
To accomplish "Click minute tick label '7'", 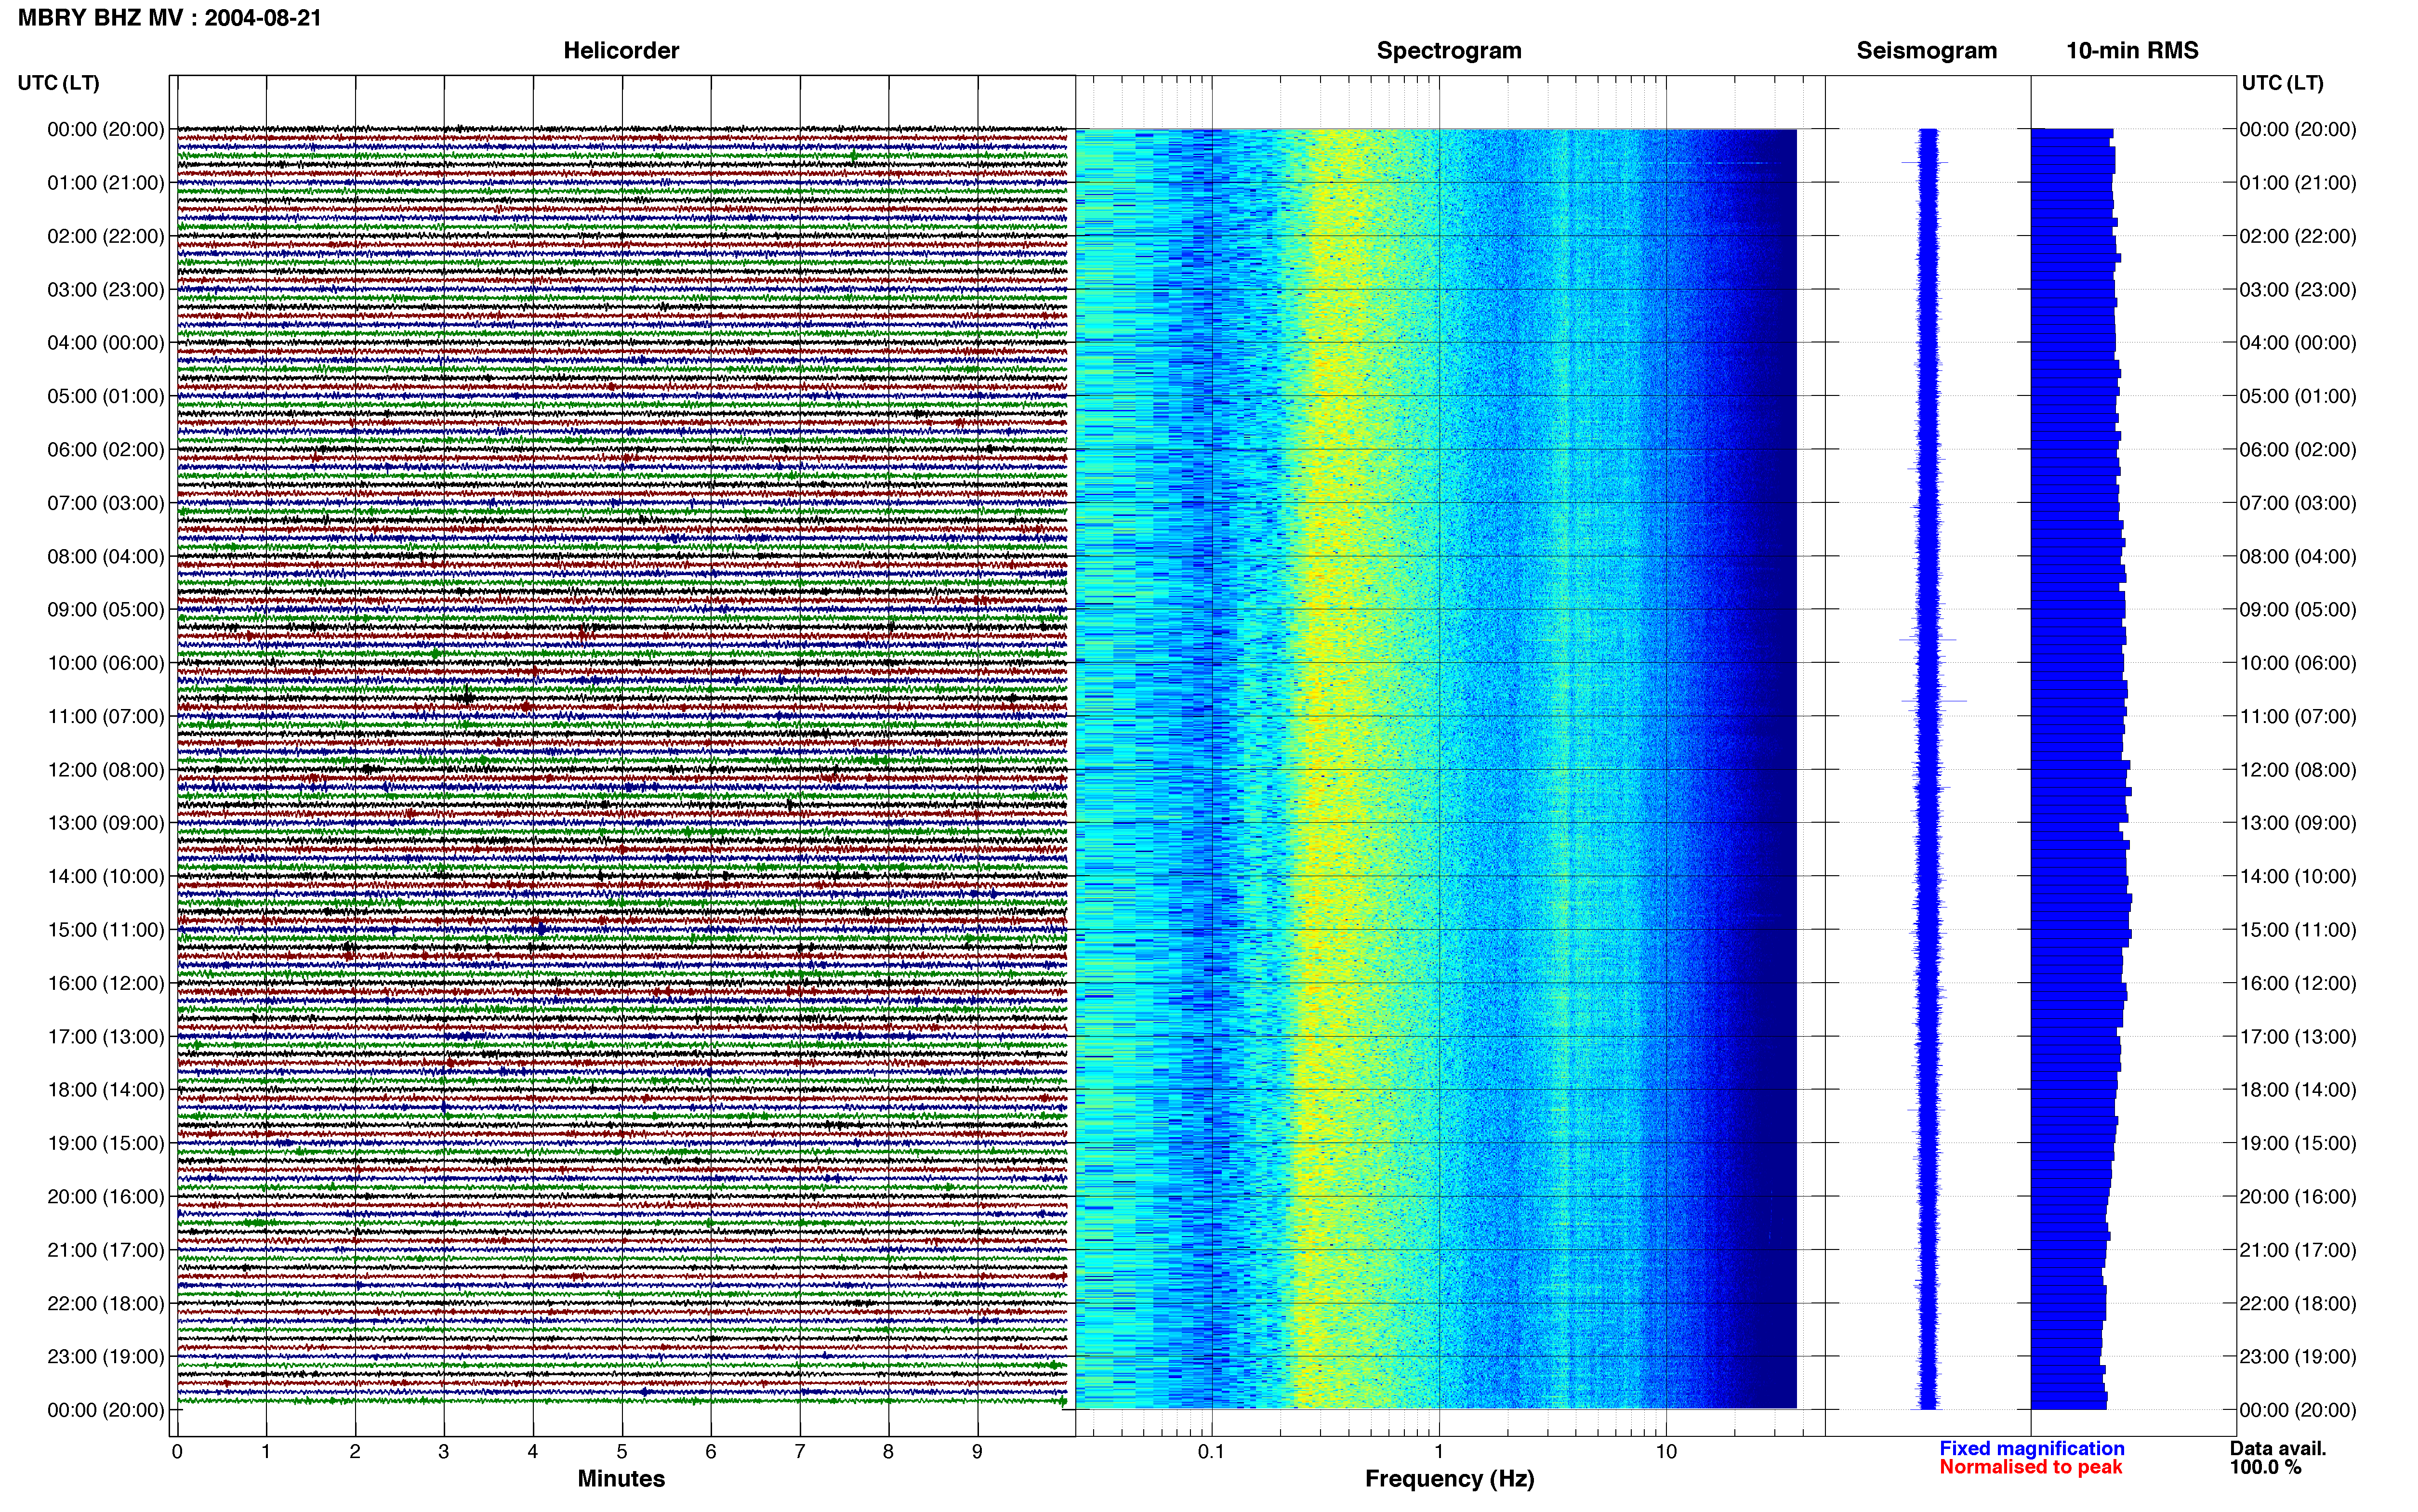I will click(800, 1452).
